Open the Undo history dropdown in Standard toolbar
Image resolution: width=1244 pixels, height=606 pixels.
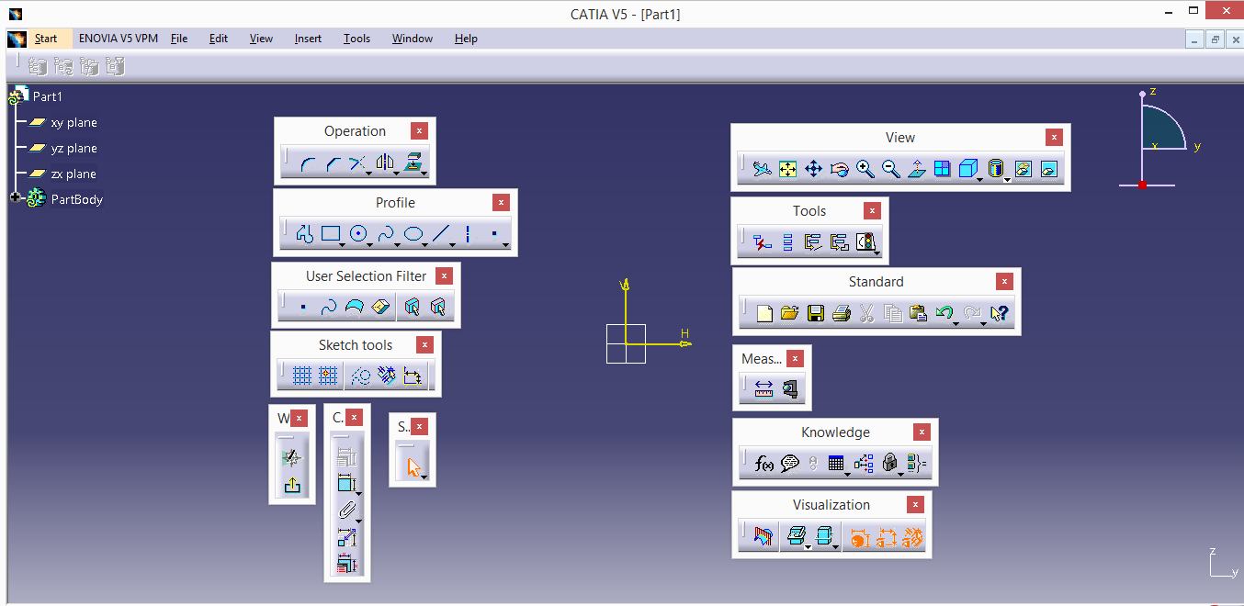point(956,324)
